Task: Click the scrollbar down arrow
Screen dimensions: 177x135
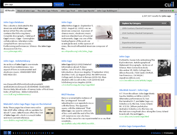Action: (x=176, y=128)
